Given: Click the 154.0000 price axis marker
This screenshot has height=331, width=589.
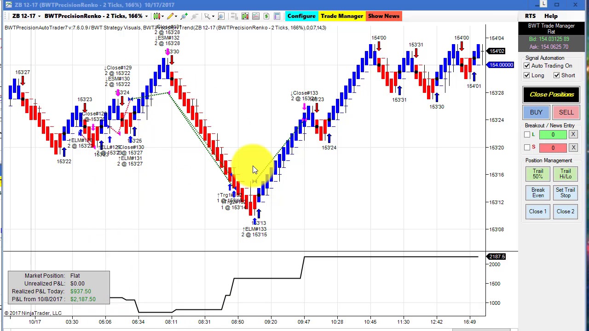Looking at the screenshot, I should tap(500, 65).
